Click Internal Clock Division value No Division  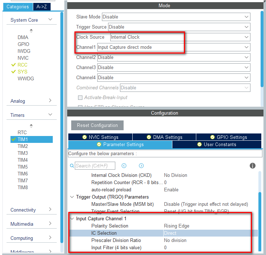[176, 175]
